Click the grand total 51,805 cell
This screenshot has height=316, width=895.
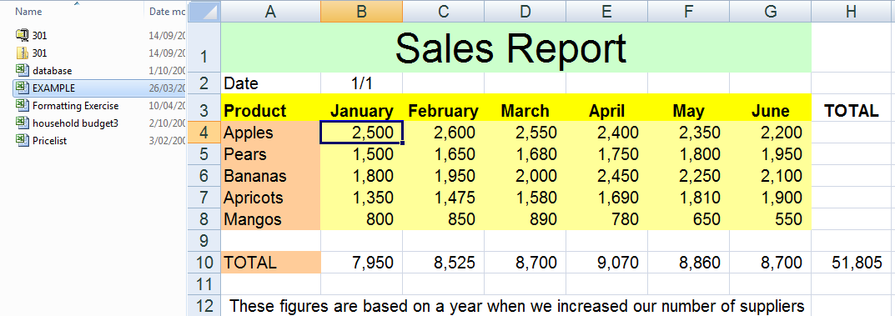[852, 263]
